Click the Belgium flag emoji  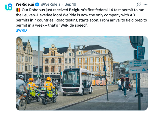[x=18, y=10]
